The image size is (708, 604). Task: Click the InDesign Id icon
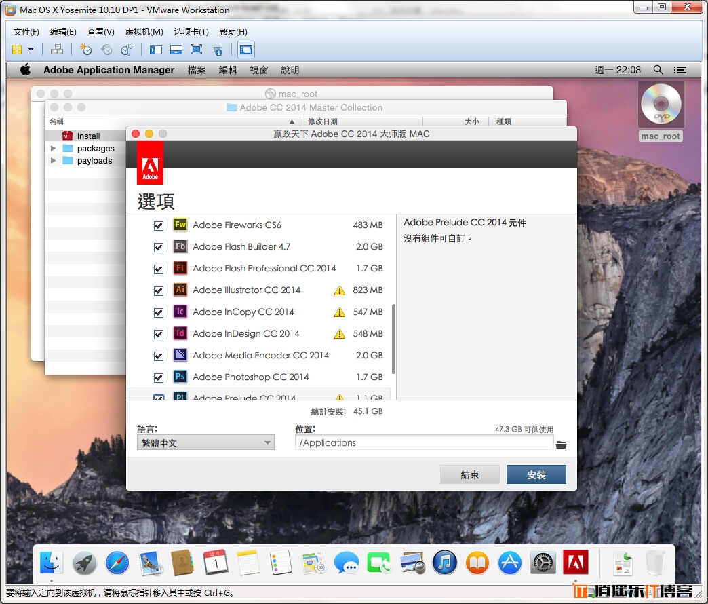(x=180, y=333)
